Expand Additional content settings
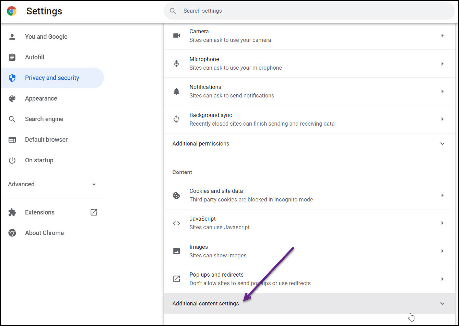Image resolution: width=459 pixels, height=326 pixels. tap(309, 303)
